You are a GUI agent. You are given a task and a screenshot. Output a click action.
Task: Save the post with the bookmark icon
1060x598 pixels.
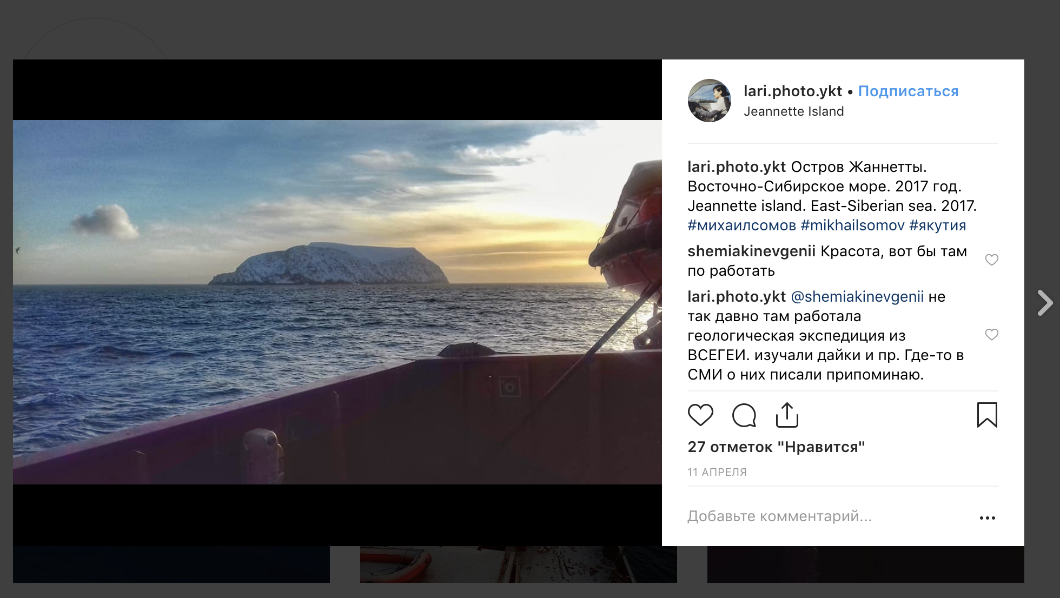pos(987,415)
